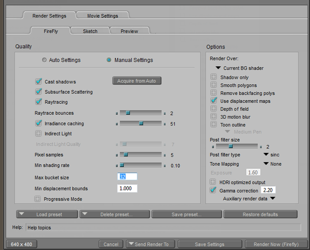The width and height of the screenshot is (310, 250).
Task: Click the Send Render To arrow
Action: [132, 244]
